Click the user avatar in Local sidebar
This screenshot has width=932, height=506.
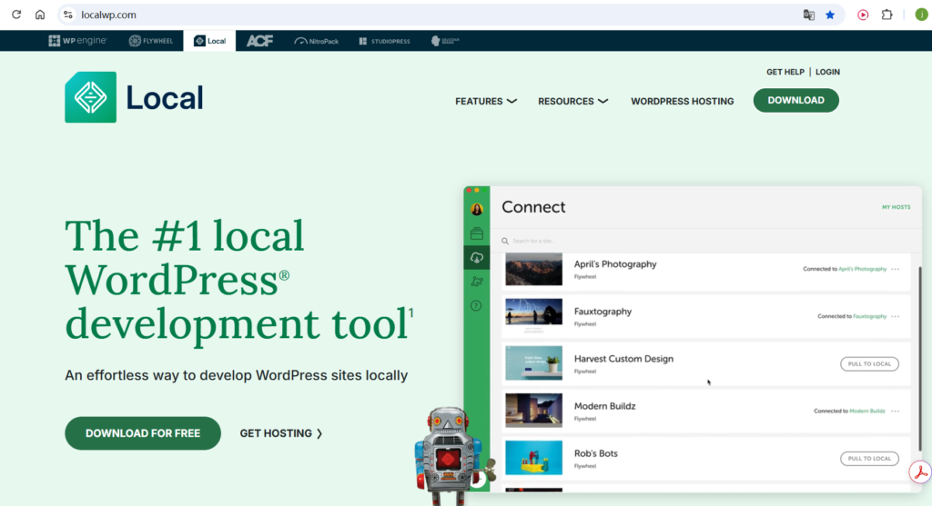point(477,209)
